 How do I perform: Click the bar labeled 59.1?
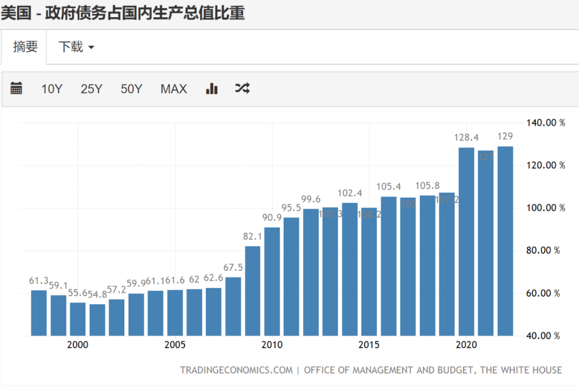[x=58, y=315]
